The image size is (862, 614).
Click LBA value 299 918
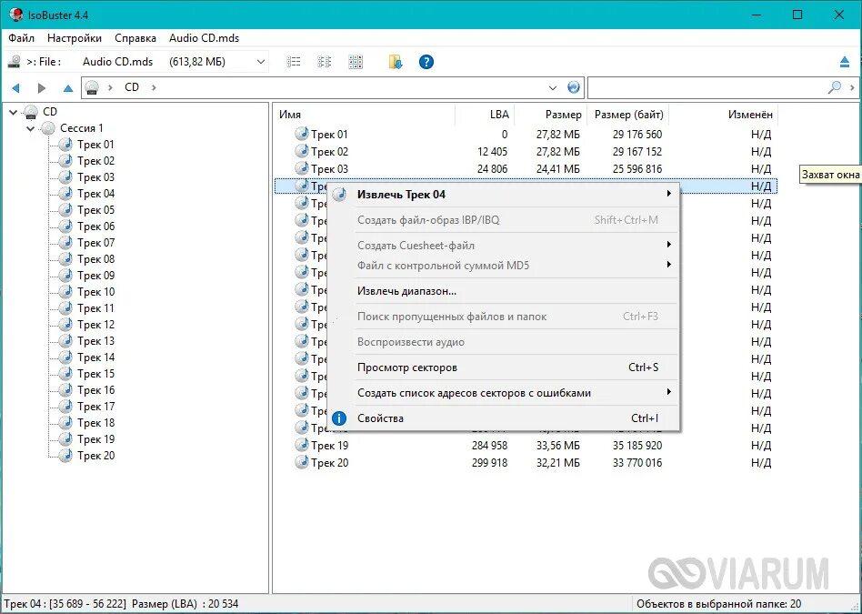(x=489, y=463)
